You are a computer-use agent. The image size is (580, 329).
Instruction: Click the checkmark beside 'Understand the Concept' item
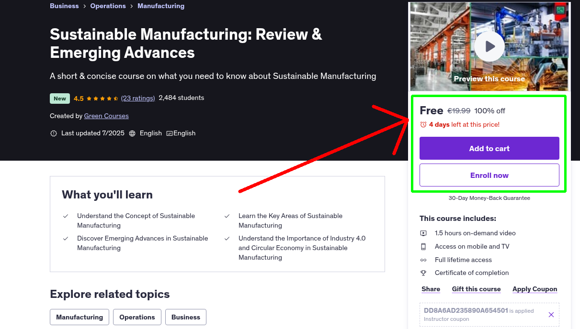[x=66, y=216]
